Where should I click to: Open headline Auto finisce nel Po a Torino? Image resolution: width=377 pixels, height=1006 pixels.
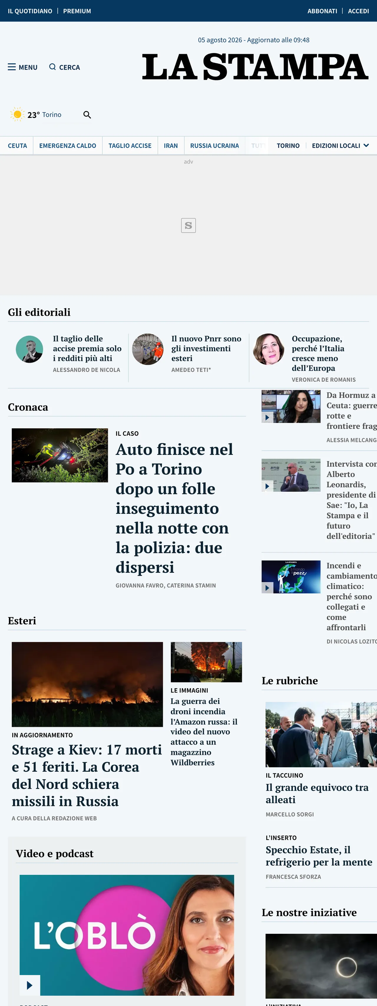(174, 508)
